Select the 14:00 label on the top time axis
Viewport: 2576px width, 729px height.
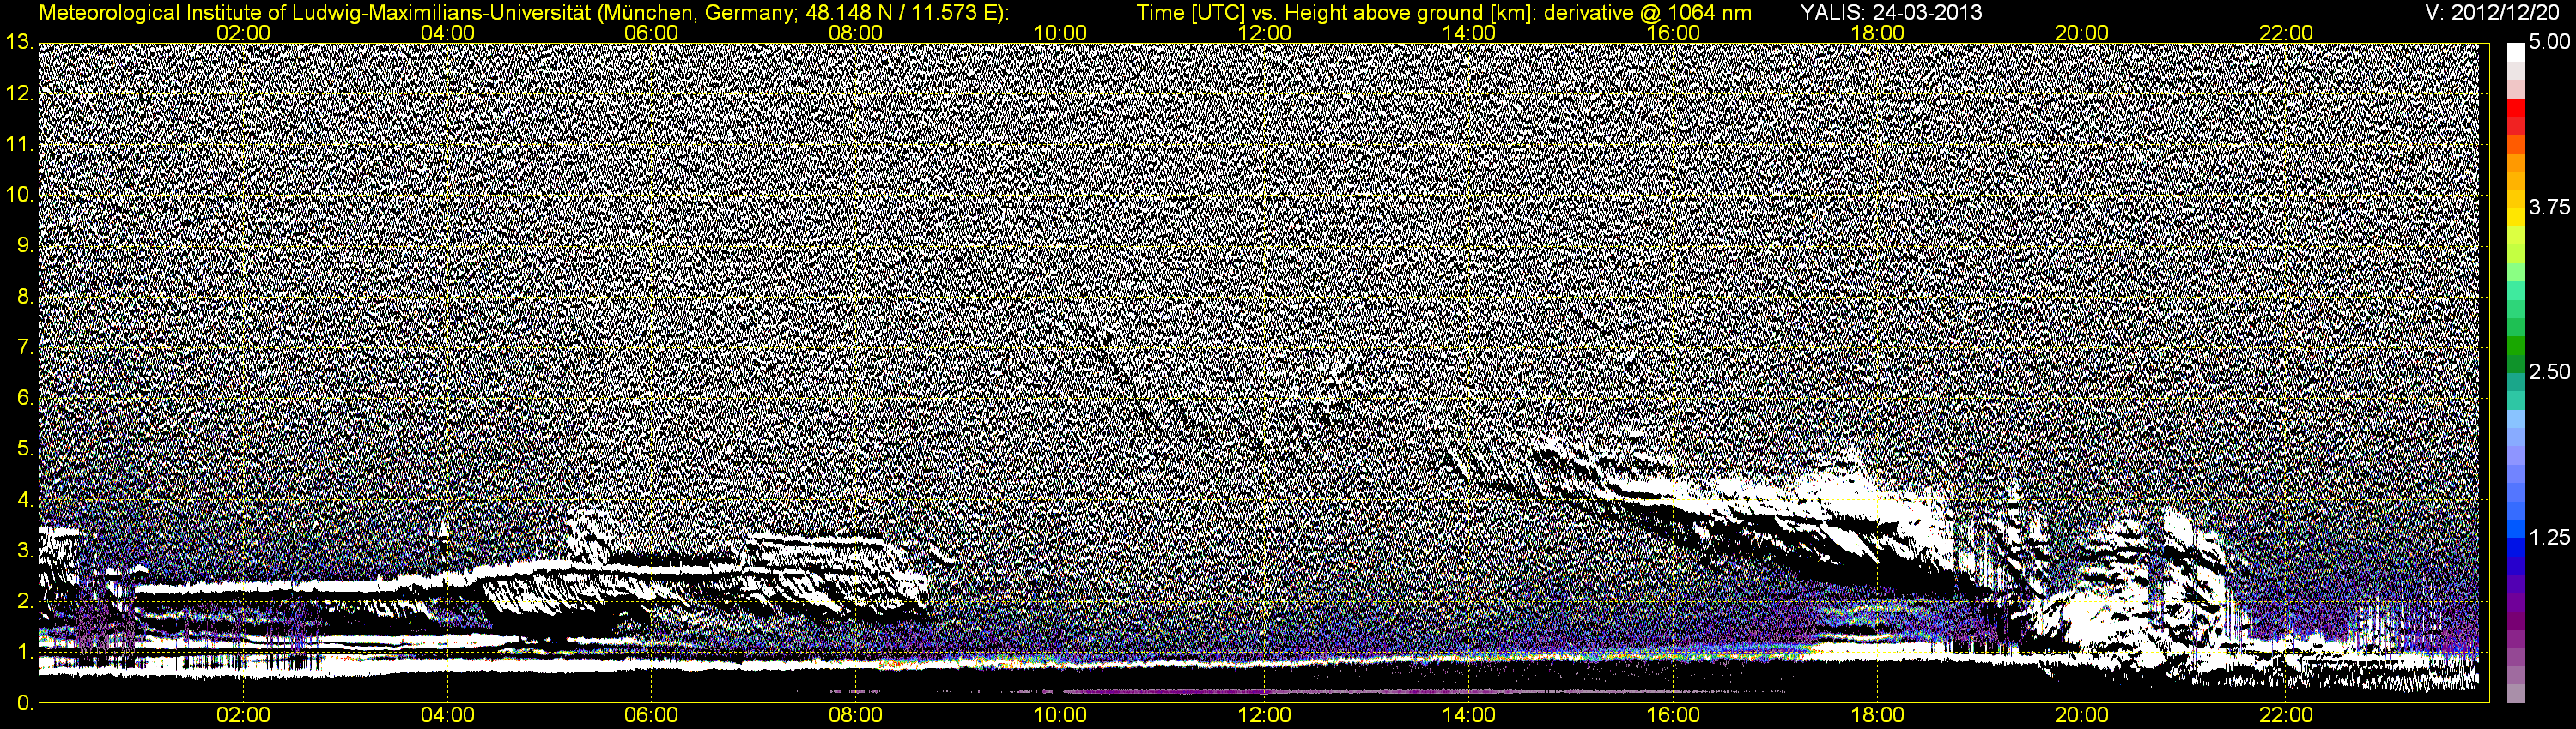1469,33
